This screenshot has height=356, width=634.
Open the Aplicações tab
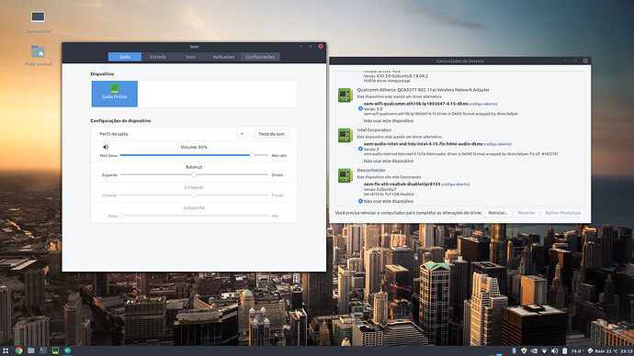pos(223,57)
